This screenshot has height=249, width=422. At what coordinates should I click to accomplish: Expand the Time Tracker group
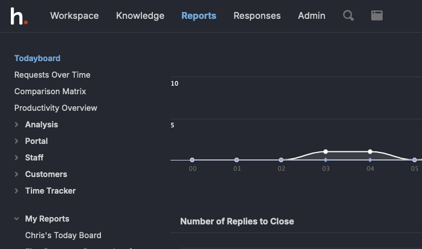pyautogui.click(x=50, y=191)
